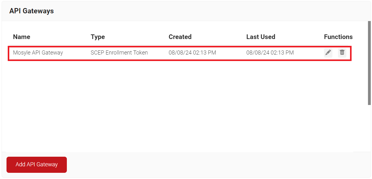372x179 pixels.
Task: Click the gap between the pencil and trash icons
Action: [335, 53]
